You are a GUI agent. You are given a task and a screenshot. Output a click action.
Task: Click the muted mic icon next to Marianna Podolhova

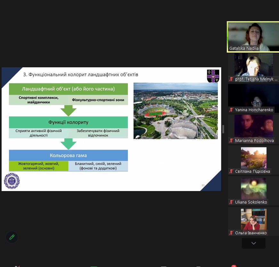231,141
